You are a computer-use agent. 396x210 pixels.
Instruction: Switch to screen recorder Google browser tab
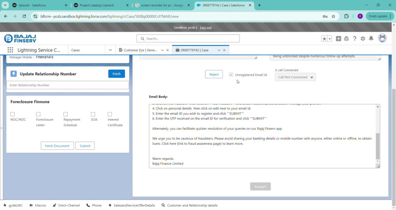(x=162, y=5)
